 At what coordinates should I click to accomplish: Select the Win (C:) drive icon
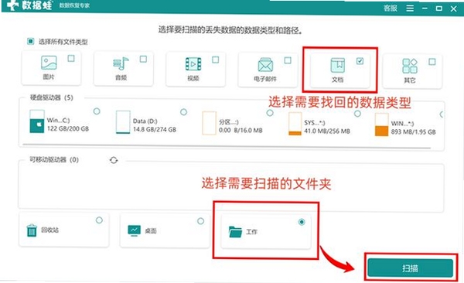[x=37, y=121]
